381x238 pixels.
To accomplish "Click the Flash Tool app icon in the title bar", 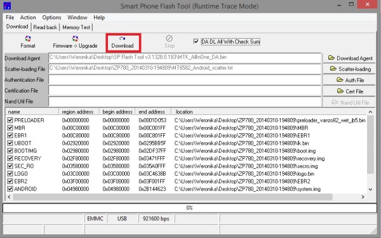I will (7, 6).
